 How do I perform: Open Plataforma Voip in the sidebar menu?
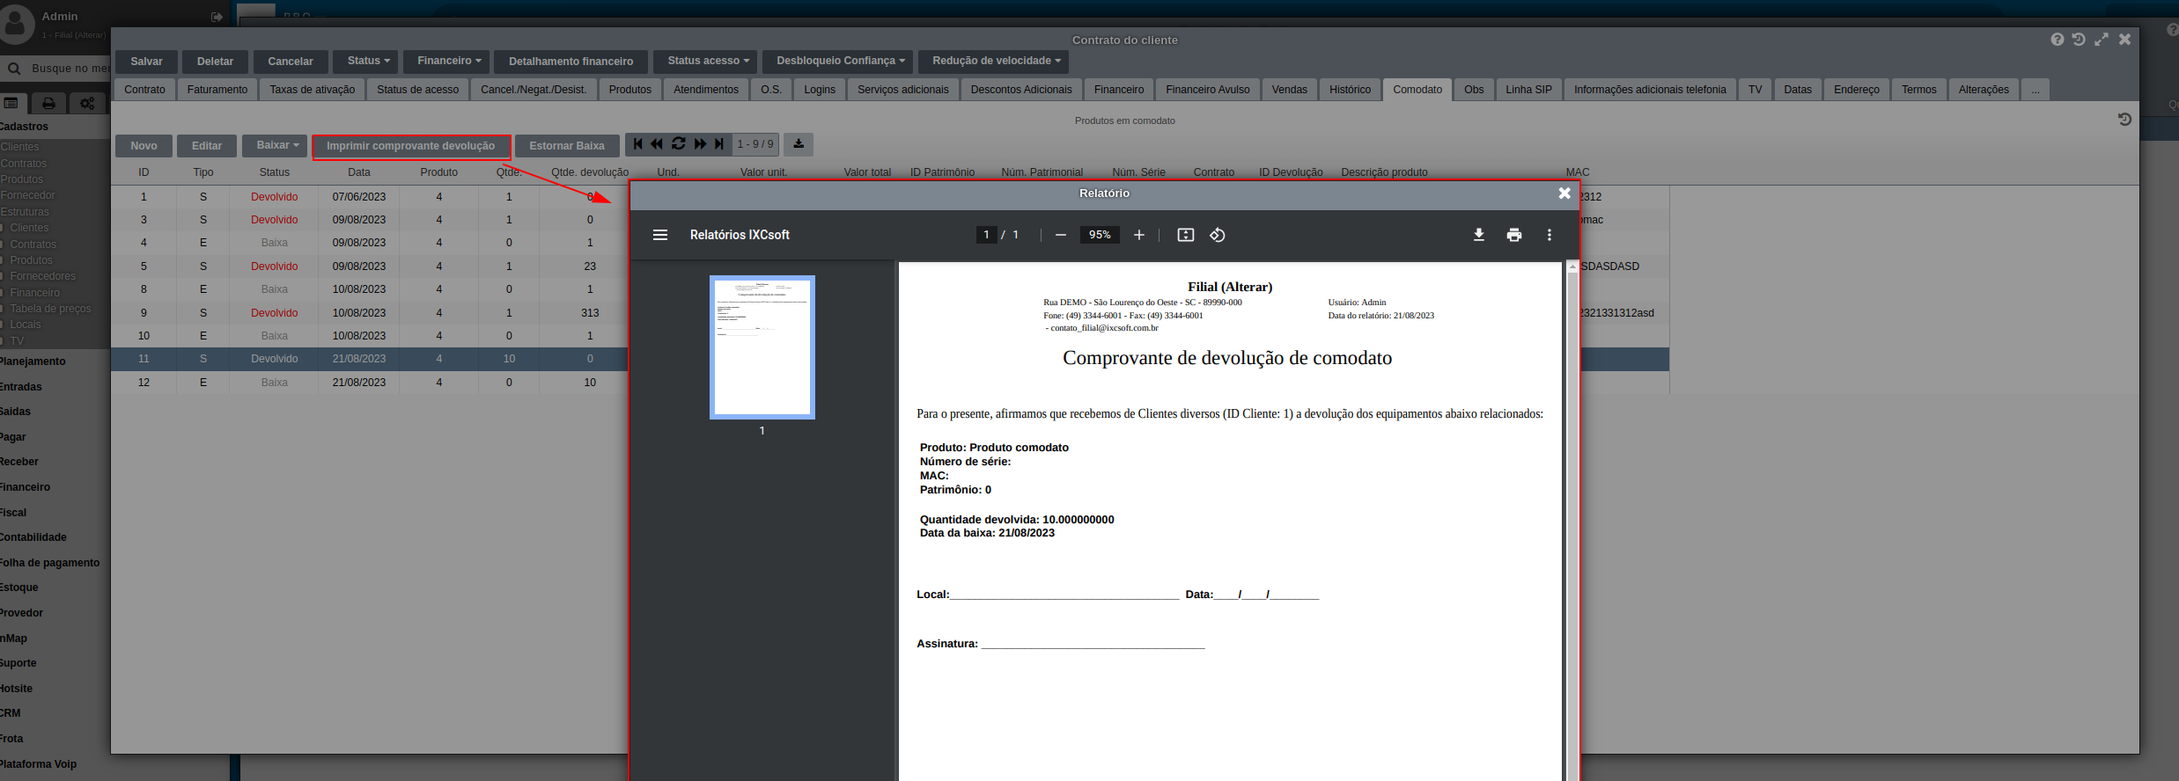pyautogui.click(x=38, y=764)
